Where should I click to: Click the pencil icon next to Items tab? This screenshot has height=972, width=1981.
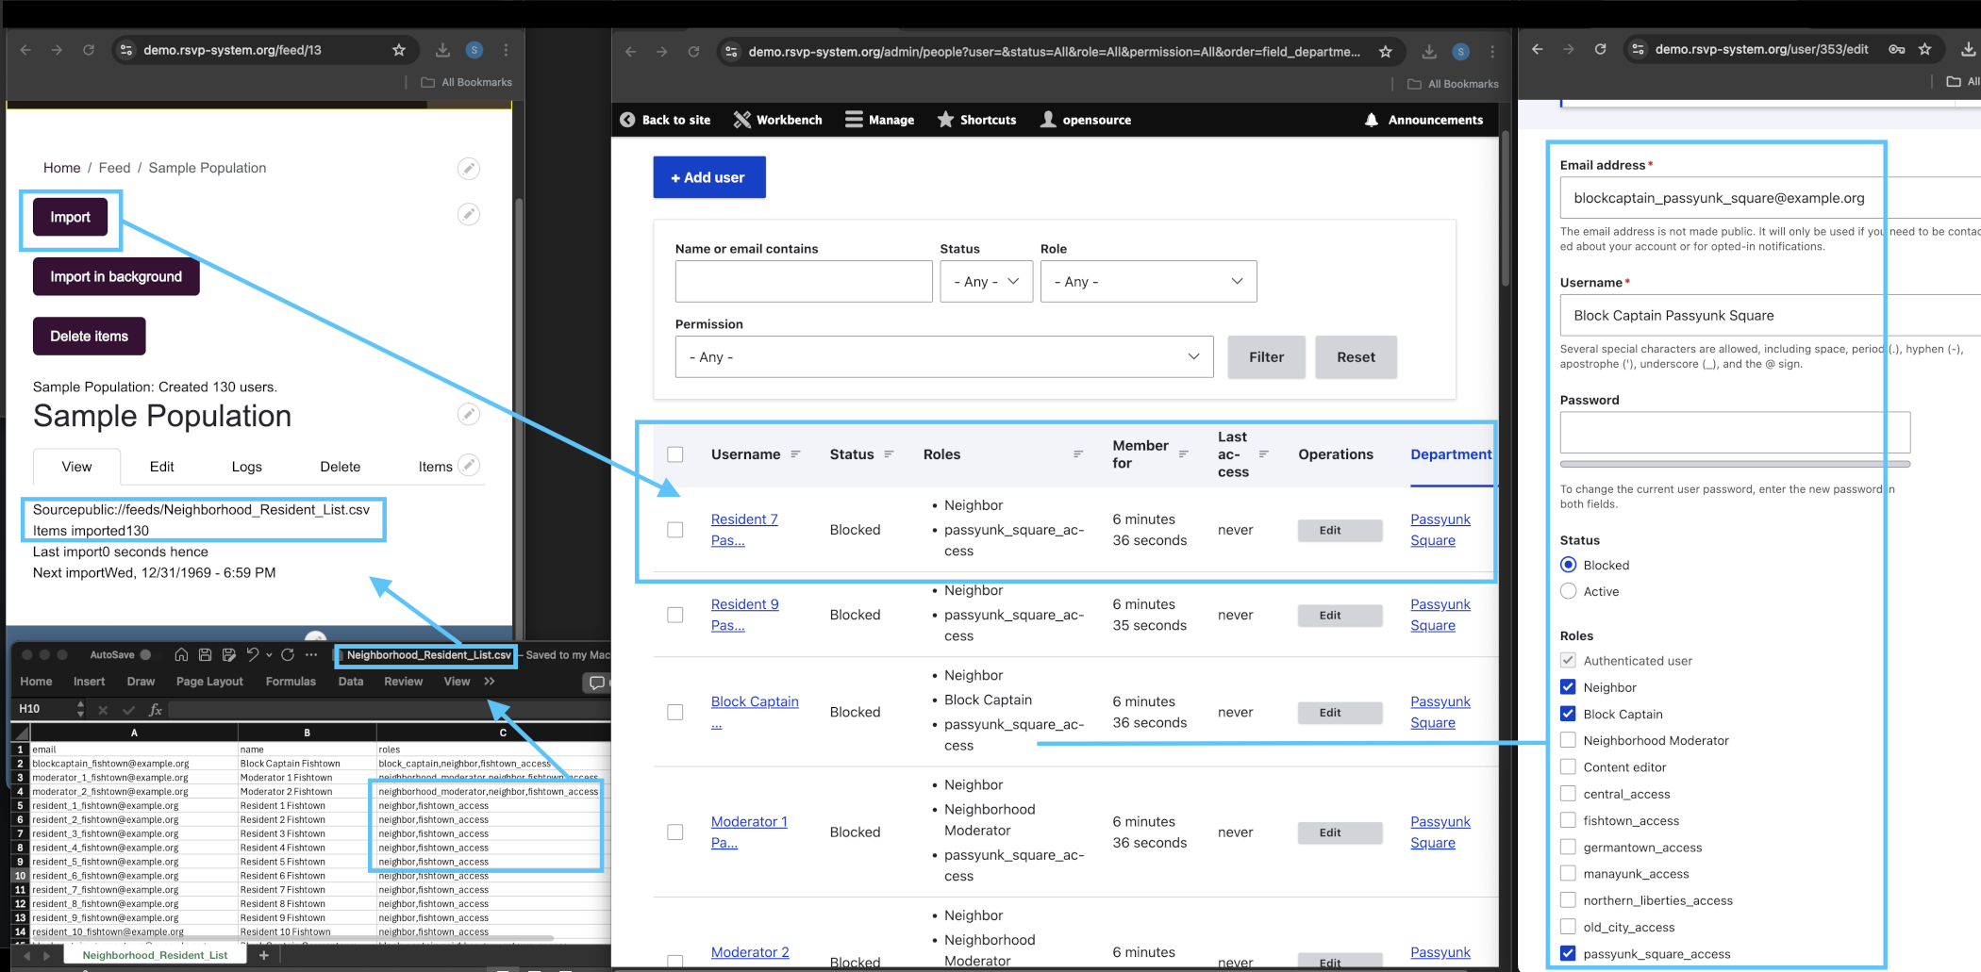(468, 465)
